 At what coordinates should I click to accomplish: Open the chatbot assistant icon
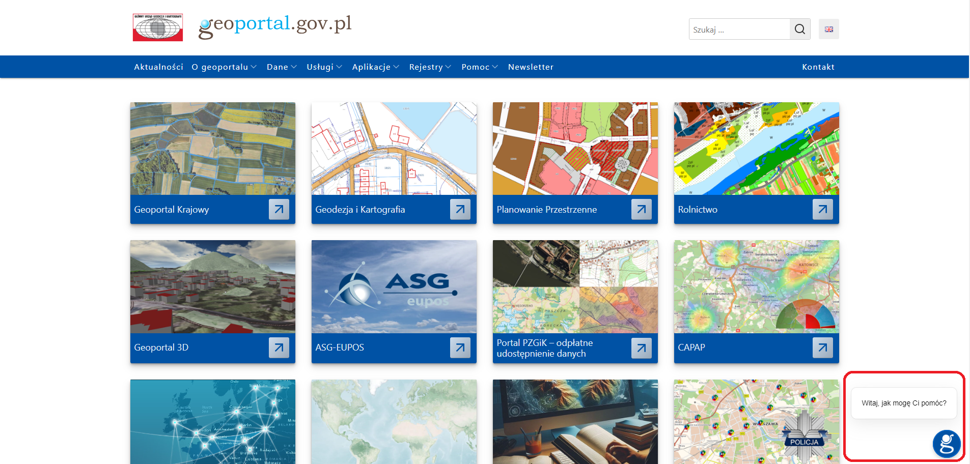point(946,443)
